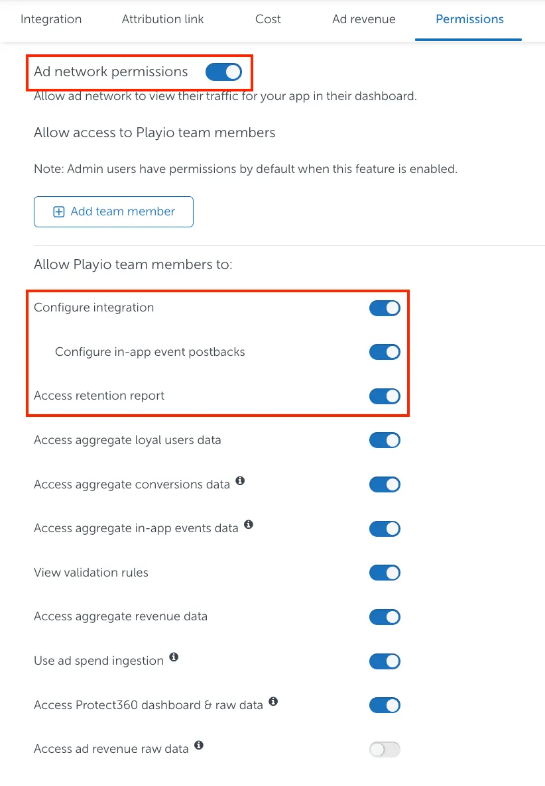This screenshot has width=545, height=786.
Task: Click info icon next to Protect360 dashboard
Action: [x=273, y=701]
